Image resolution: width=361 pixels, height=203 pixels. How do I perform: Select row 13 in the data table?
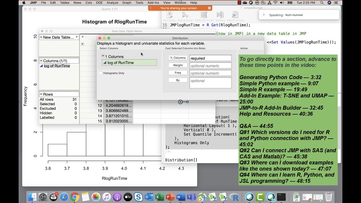pos(100,111)
